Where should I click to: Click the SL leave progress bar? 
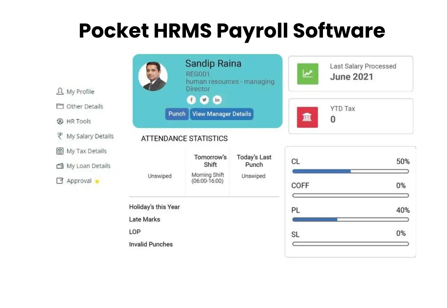coord(351,244)
